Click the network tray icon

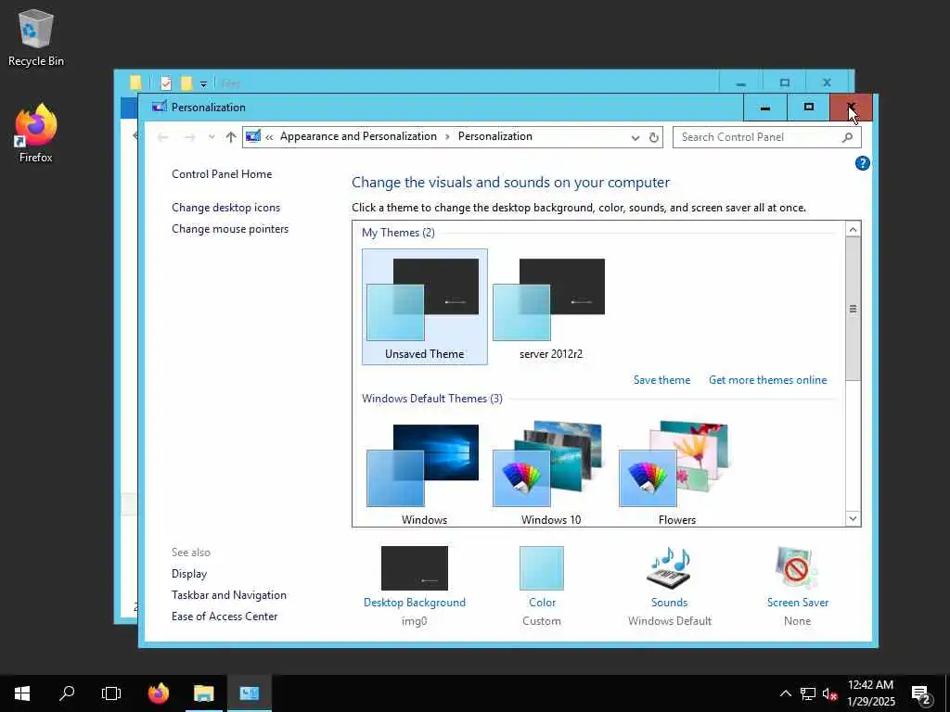coord(808,693)
